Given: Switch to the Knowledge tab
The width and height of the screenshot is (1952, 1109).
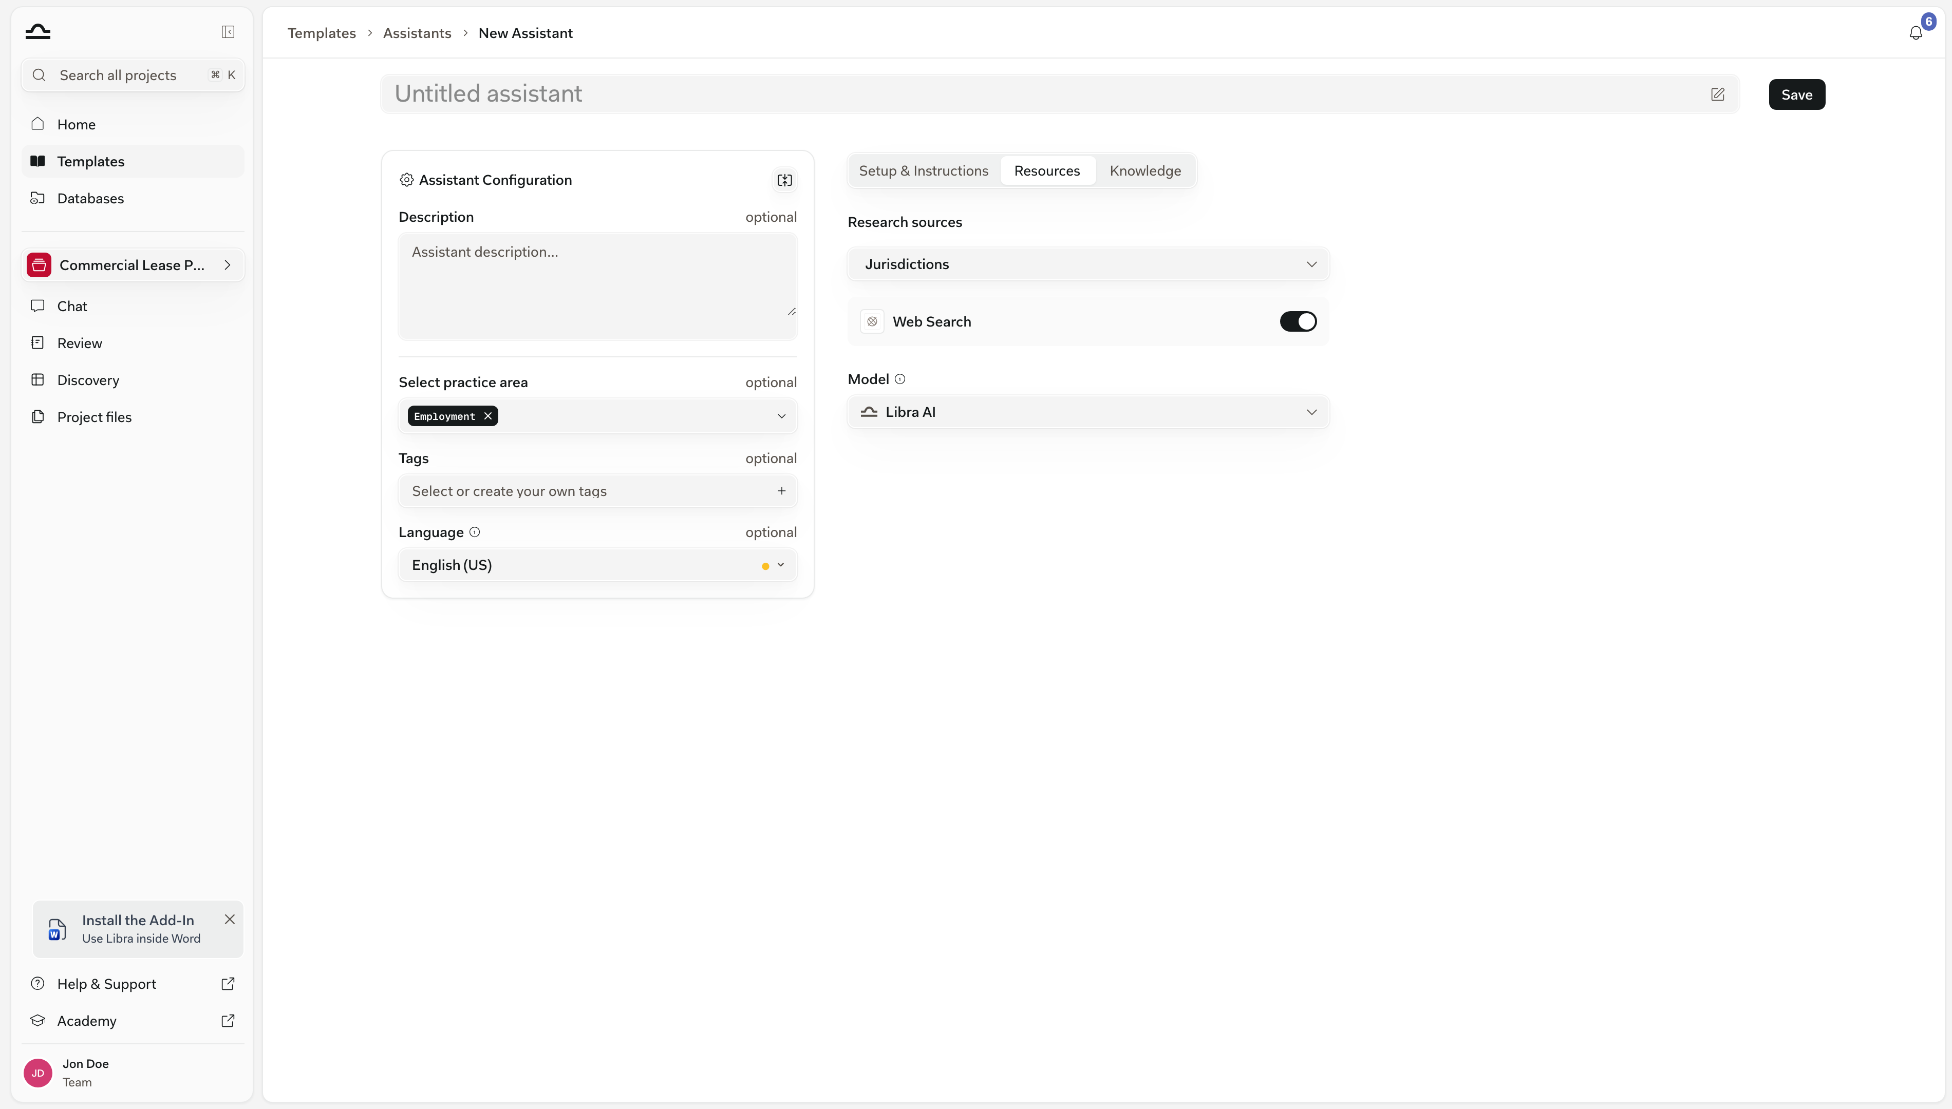Looking at the screenshot, I should point(1144,170).
